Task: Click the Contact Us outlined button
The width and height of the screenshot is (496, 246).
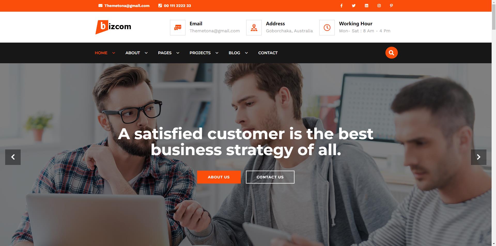Action: 270,177
